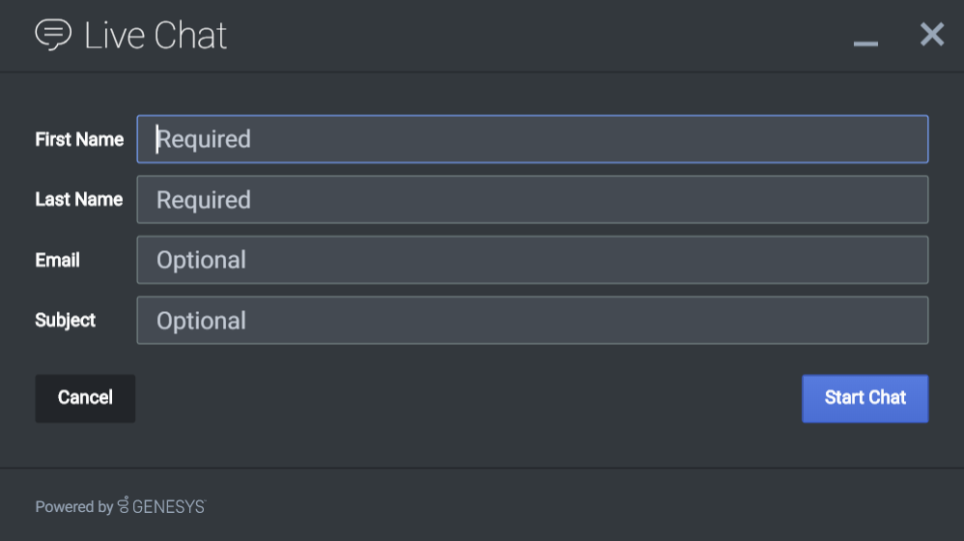The image size is (964, 541).
Task: Click into the Last Name field
Action: point(532,200)
